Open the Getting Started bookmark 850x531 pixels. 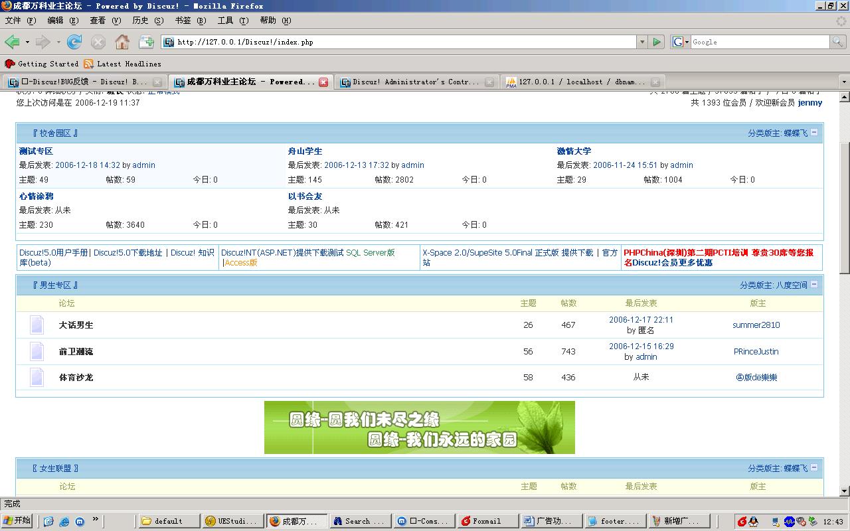(42, 64)
